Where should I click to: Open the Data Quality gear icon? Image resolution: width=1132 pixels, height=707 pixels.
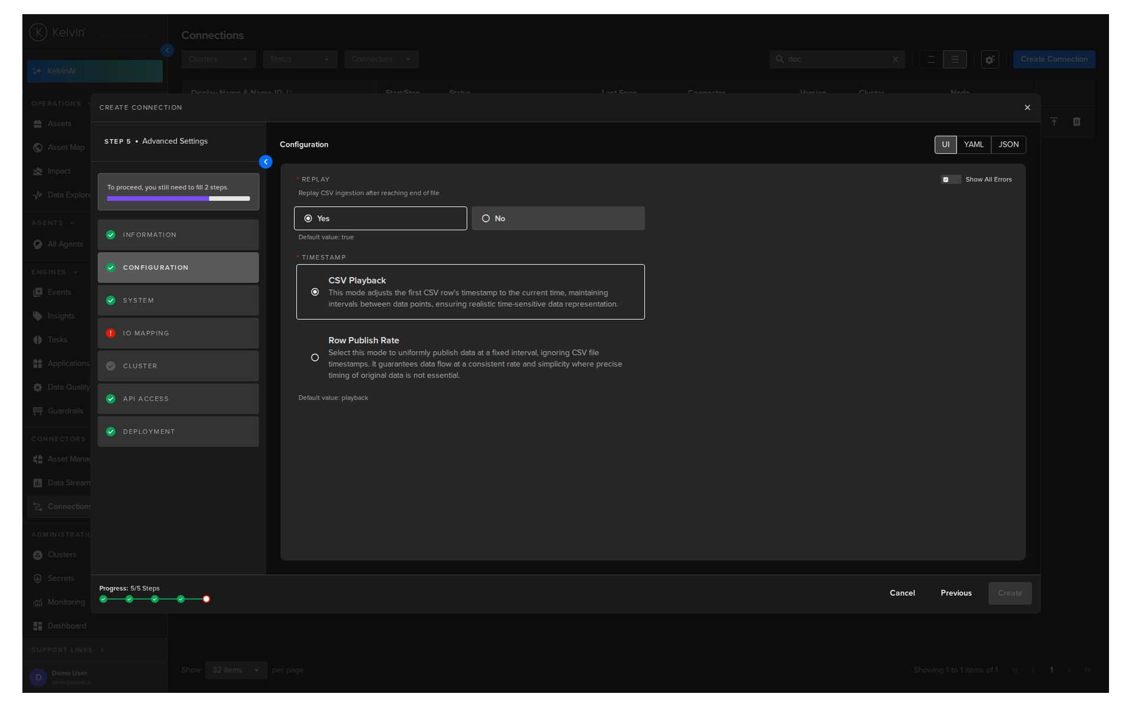38,388
